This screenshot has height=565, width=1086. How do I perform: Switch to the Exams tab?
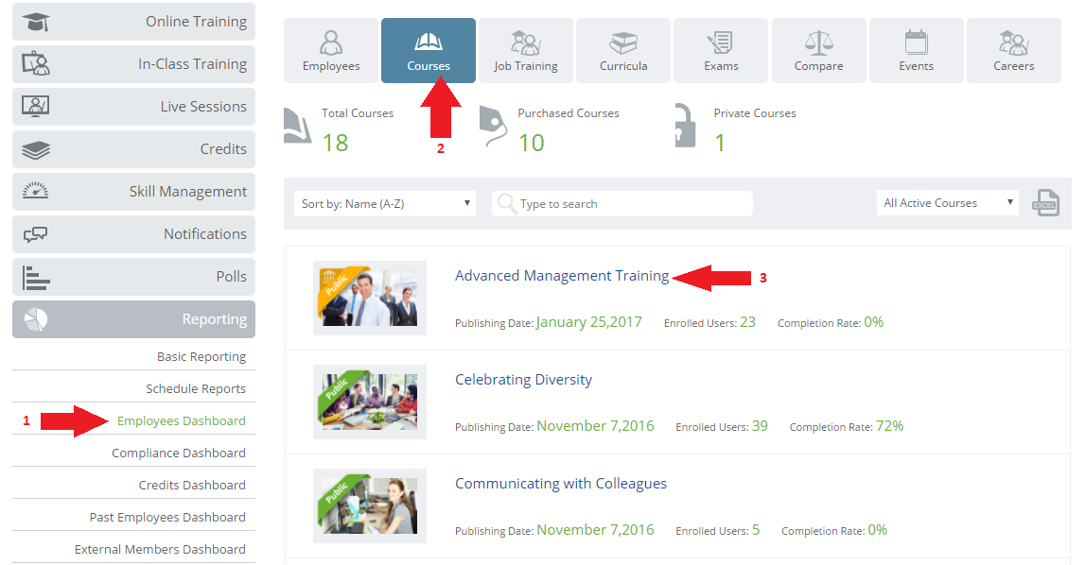pos(721,50)
